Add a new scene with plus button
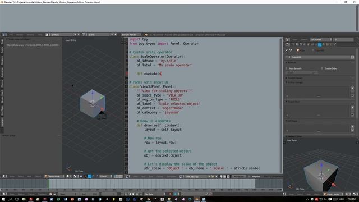The width and height of the screenshot is (359, 202). coord(112,35)
